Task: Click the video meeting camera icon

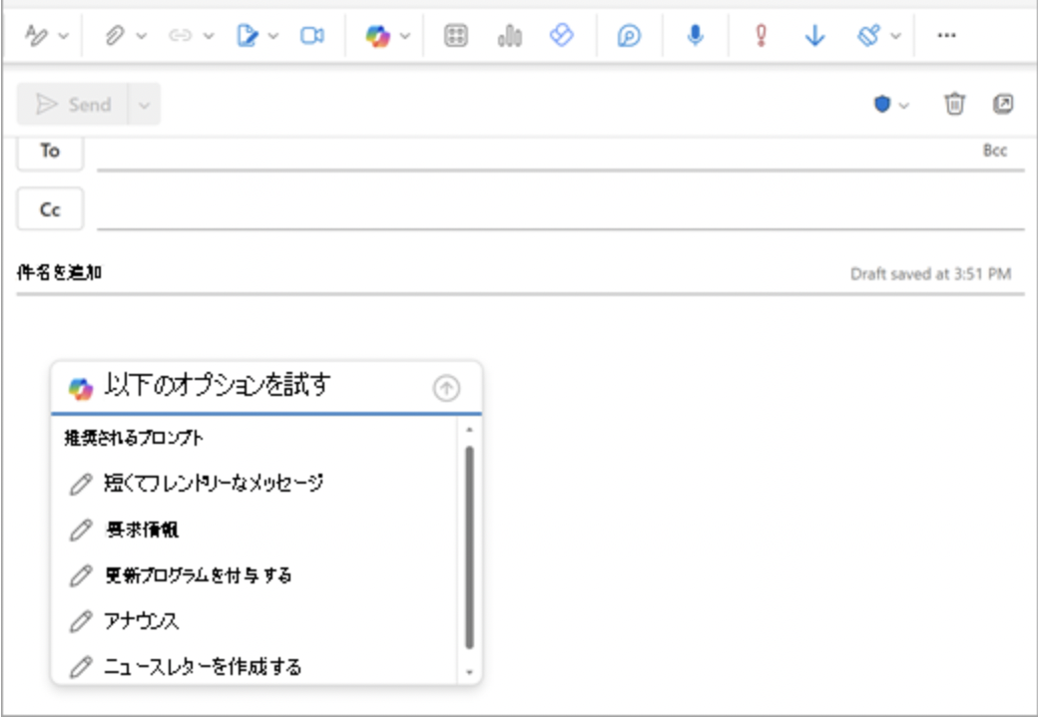Action: tap(312, 36)
